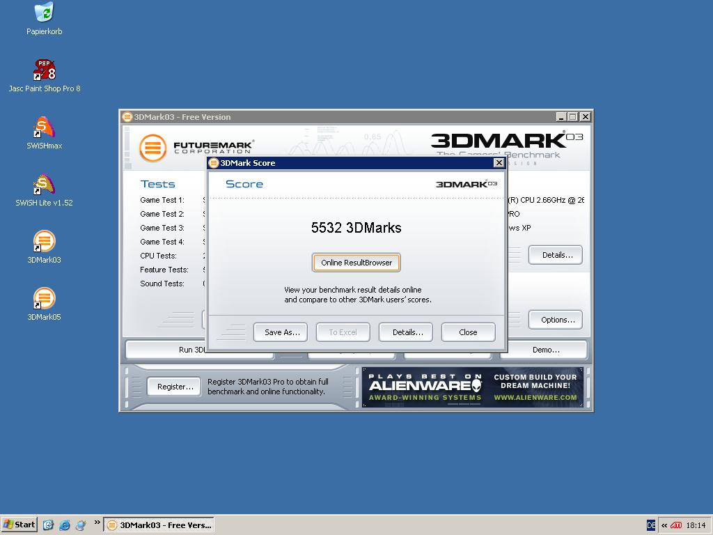Click the "CPU Tests:" label
Viewport: 713px width, 535px height.
[x=158, y=256]
